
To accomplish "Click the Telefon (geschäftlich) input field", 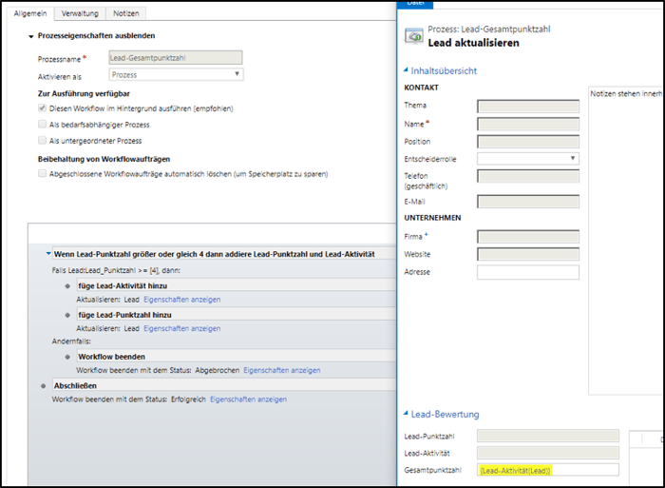I will click(x=528, y=176).
